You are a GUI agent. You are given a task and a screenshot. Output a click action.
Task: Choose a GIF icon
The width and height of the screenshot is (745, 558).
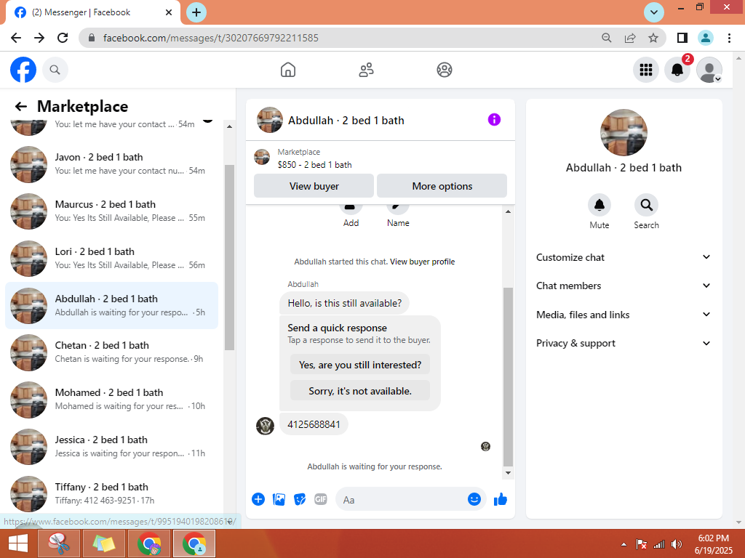point(321,499)
